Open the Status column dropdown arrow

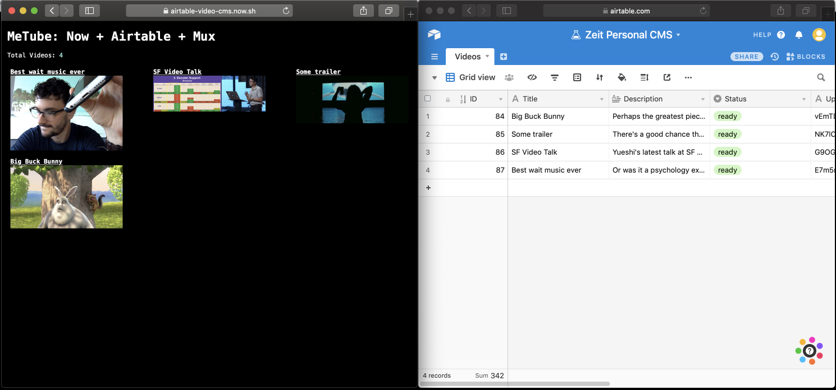point(803,99)
